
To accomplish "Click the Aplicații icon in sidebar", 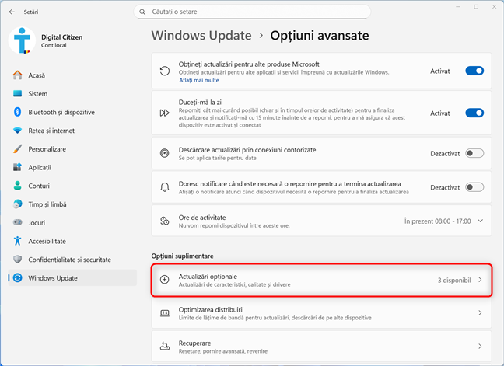I will pos(18,167).
